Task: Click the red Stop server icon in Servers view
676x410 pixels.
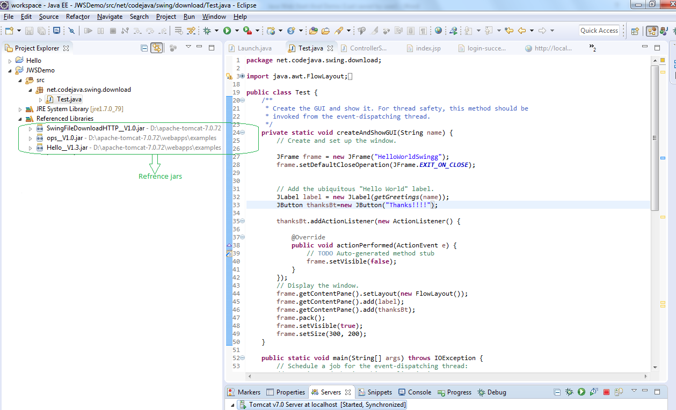Action: [x=607, y=392]
